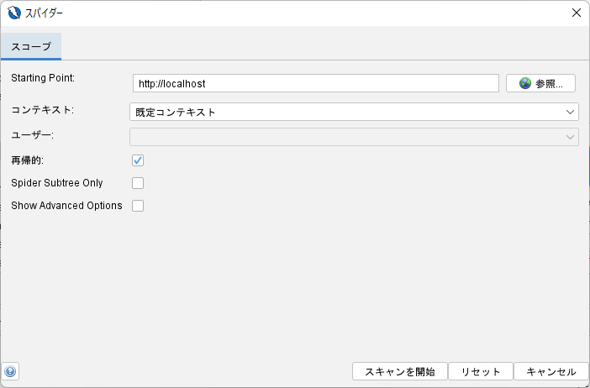Tick the Show Advanced Options checkbox
Viewport: 590px width, 388px height.
point(138,206)
